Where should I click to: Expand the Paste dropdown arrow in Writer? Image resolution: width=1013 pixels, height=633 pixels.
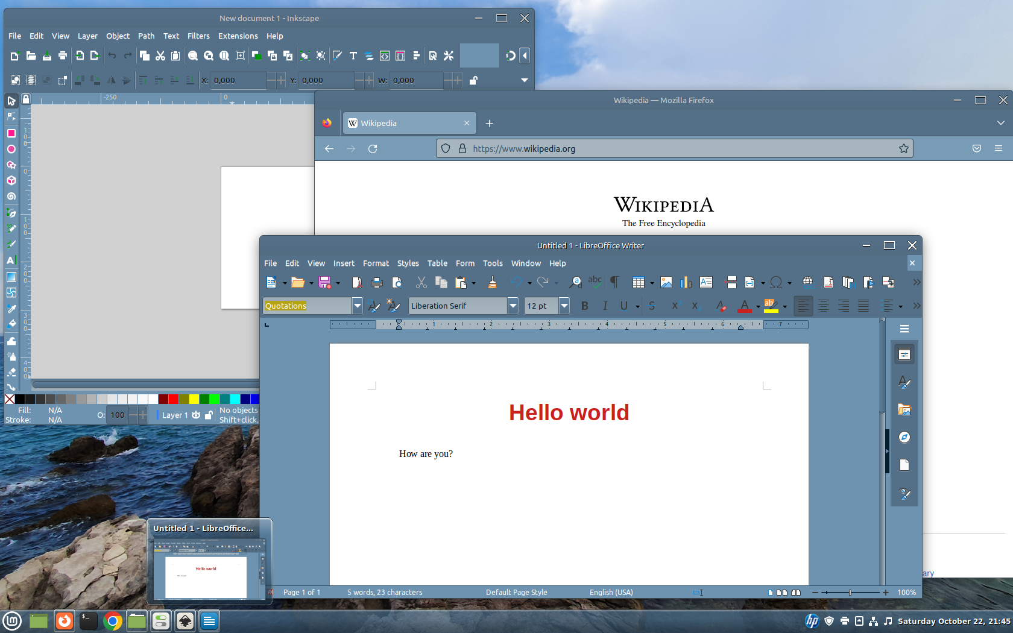pyautogui.click(x=473, y=283)
